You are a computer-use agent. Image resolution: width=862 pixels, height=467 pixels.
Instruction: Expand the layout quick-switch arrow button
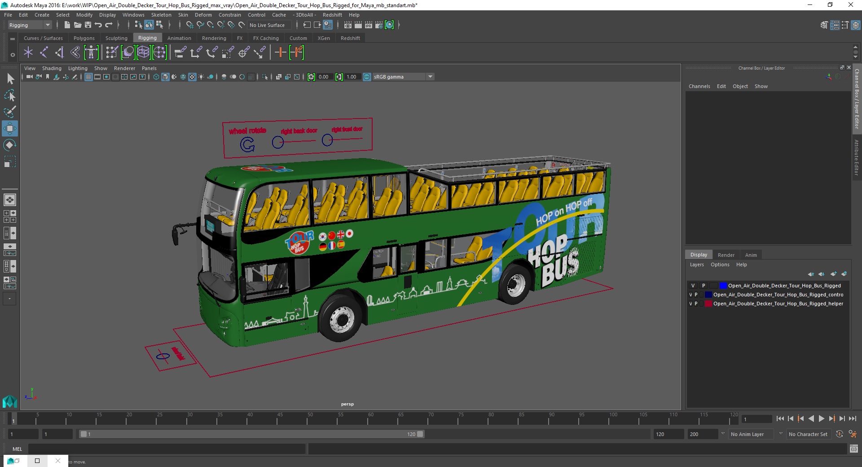pyautogui.click(x=10, y=299)
